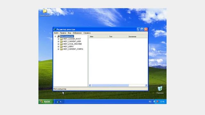
Task: Select the HKEY_CLASSES_ROOT key label
Action: [x=72, y=39]
